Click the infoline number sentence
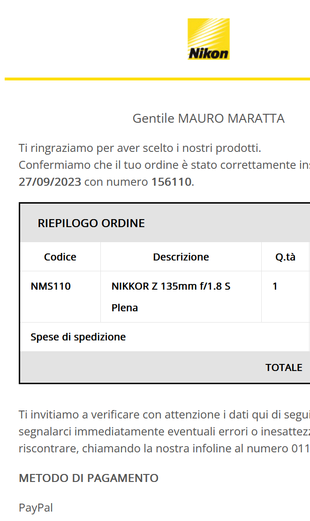The height and width of the screenshot is (521, 310). (x=164, y=448)
